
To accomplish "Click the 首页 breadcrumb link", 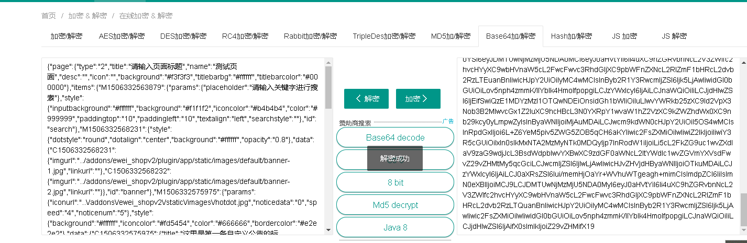I will (48, 16).
